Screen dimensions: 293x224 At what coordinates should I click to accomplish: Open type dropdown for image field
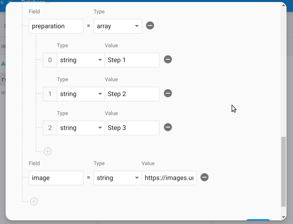117,178
